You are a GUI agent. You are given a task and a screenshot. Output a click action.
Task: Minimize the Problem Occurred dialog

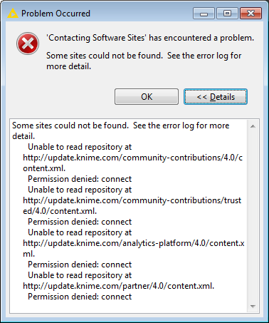(x=204, y=14)
